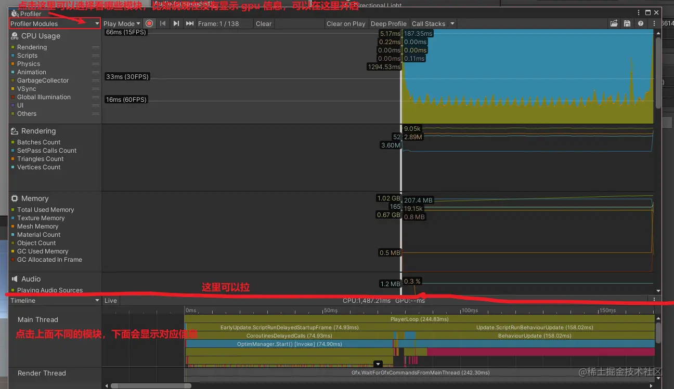Select Gfx.WaitForGfxCommandsFromMainThread sample
The width and height of the screenshot is (674, 389).
[x=420, y=372]
